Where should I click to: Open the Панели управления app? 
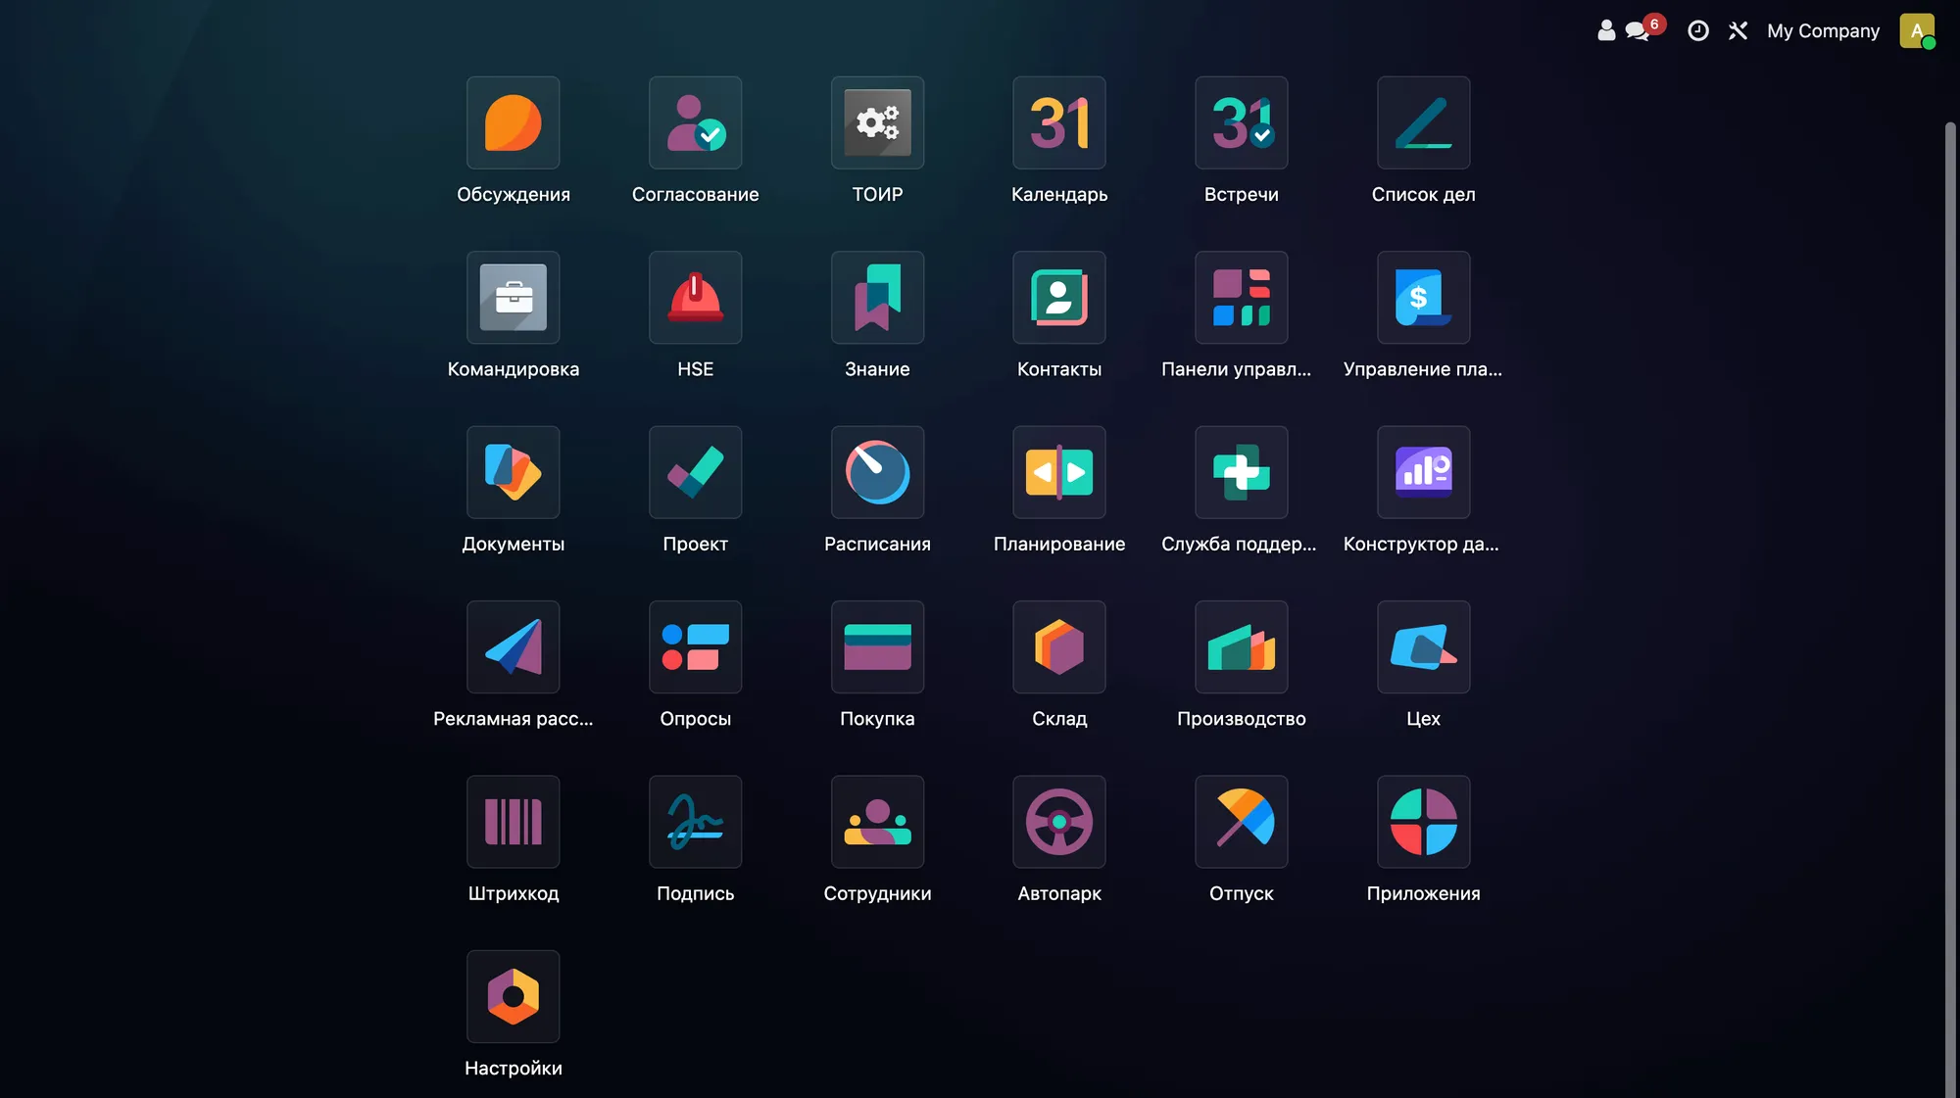1242,298
